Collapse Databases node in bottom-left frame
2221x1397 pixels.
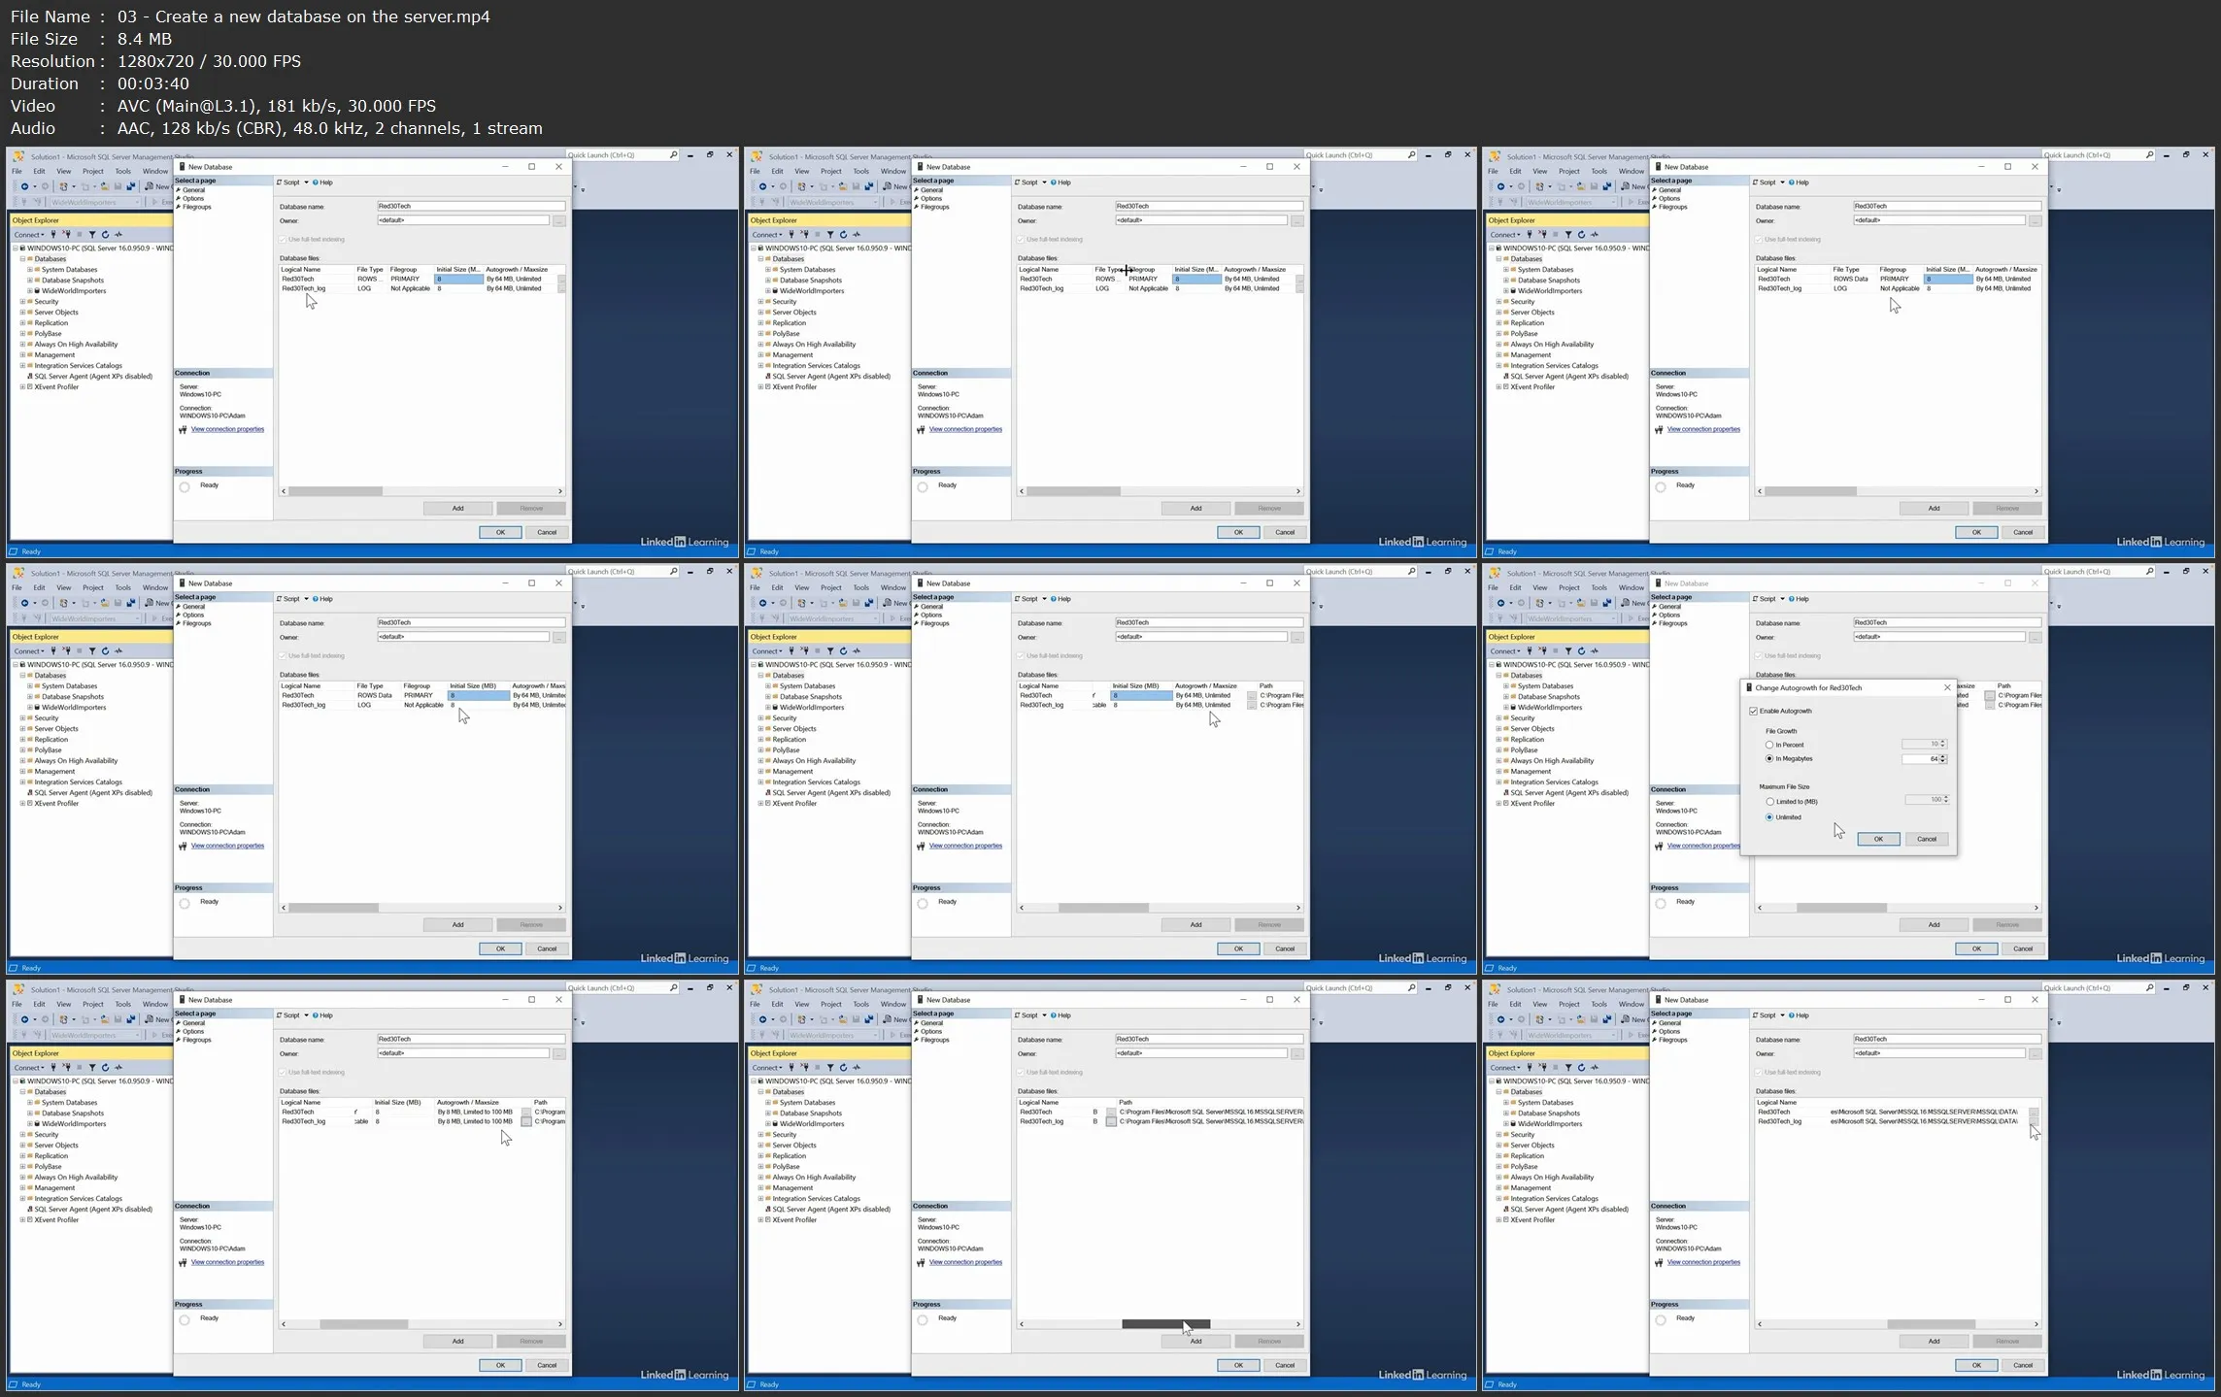(22, 1092)
